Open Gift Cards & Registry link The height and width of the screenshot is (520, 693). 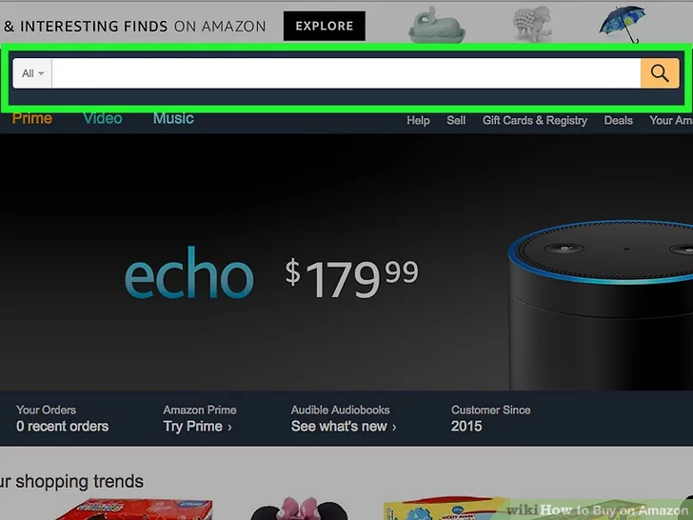click(x=535, y=120)
